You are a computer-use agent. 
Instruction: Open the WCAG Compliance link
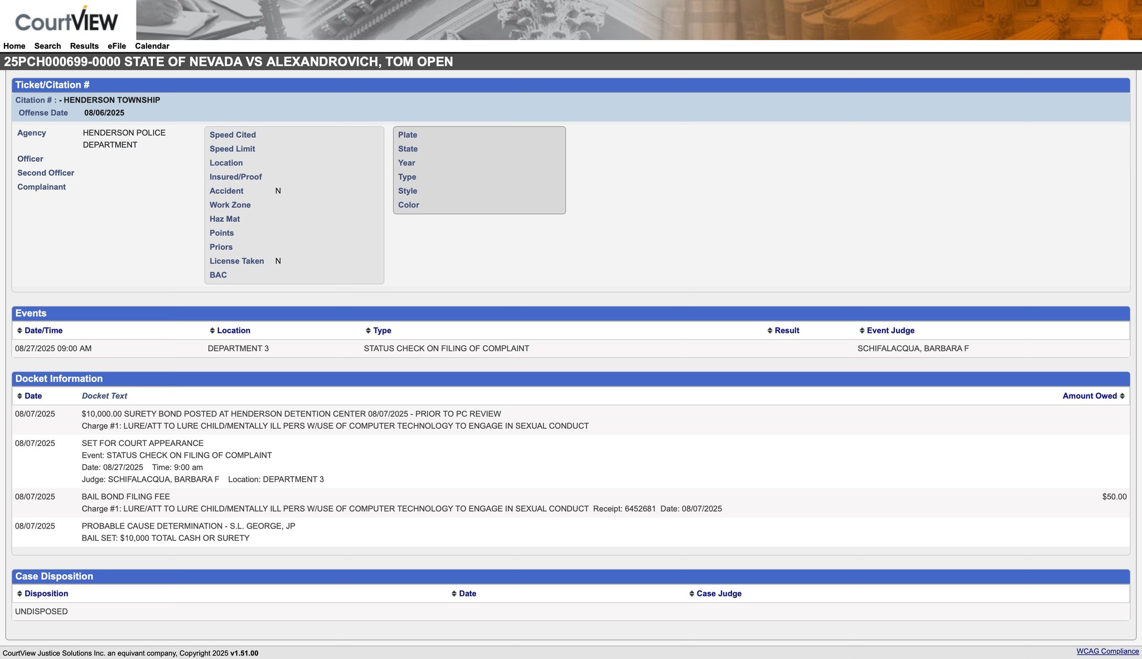(x=1107, y=651)
